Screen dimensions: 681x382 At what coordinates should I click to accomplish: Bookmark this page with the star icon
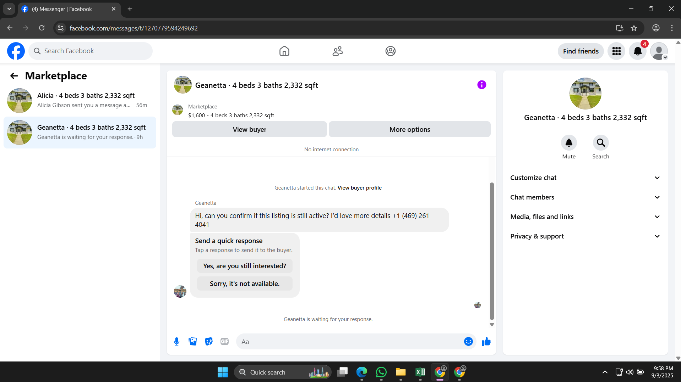tap(634, 28)
